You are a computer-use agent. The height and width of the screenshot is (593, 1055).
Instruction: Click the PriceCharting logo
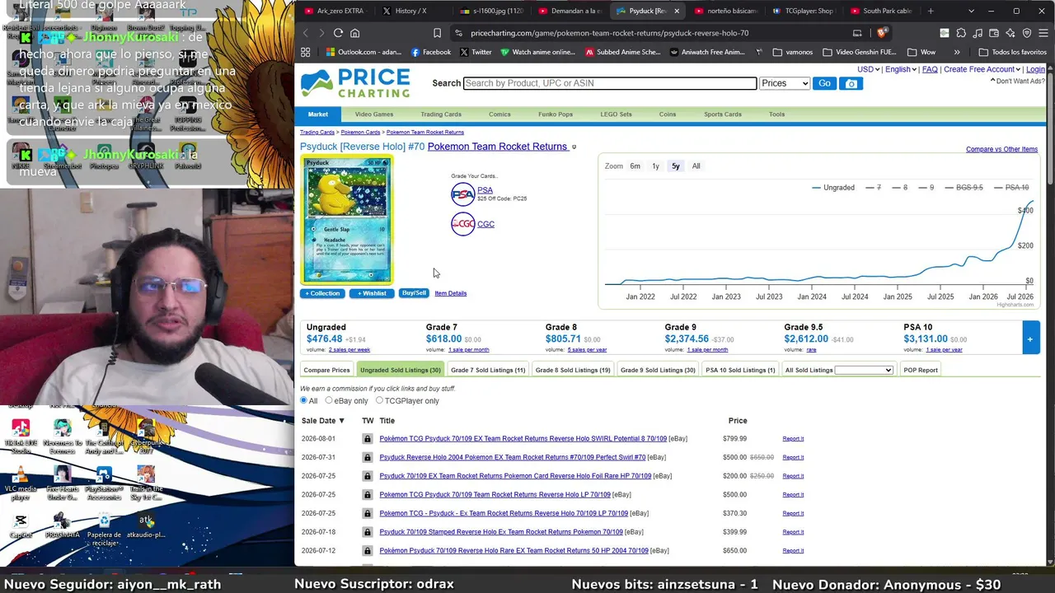click(355, 83)
